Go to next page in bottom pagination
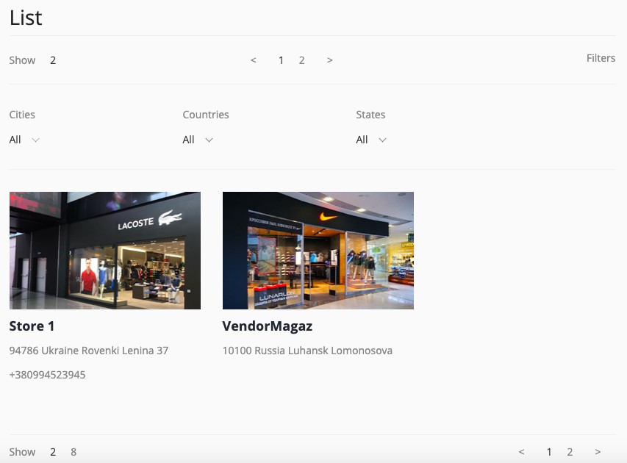Image resolution: width=627 pixels, height=463 pixels. point(598,452)
